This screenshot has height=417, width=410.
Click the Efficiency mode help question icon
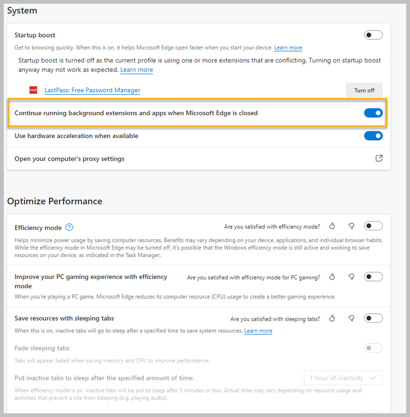point(69,227)
